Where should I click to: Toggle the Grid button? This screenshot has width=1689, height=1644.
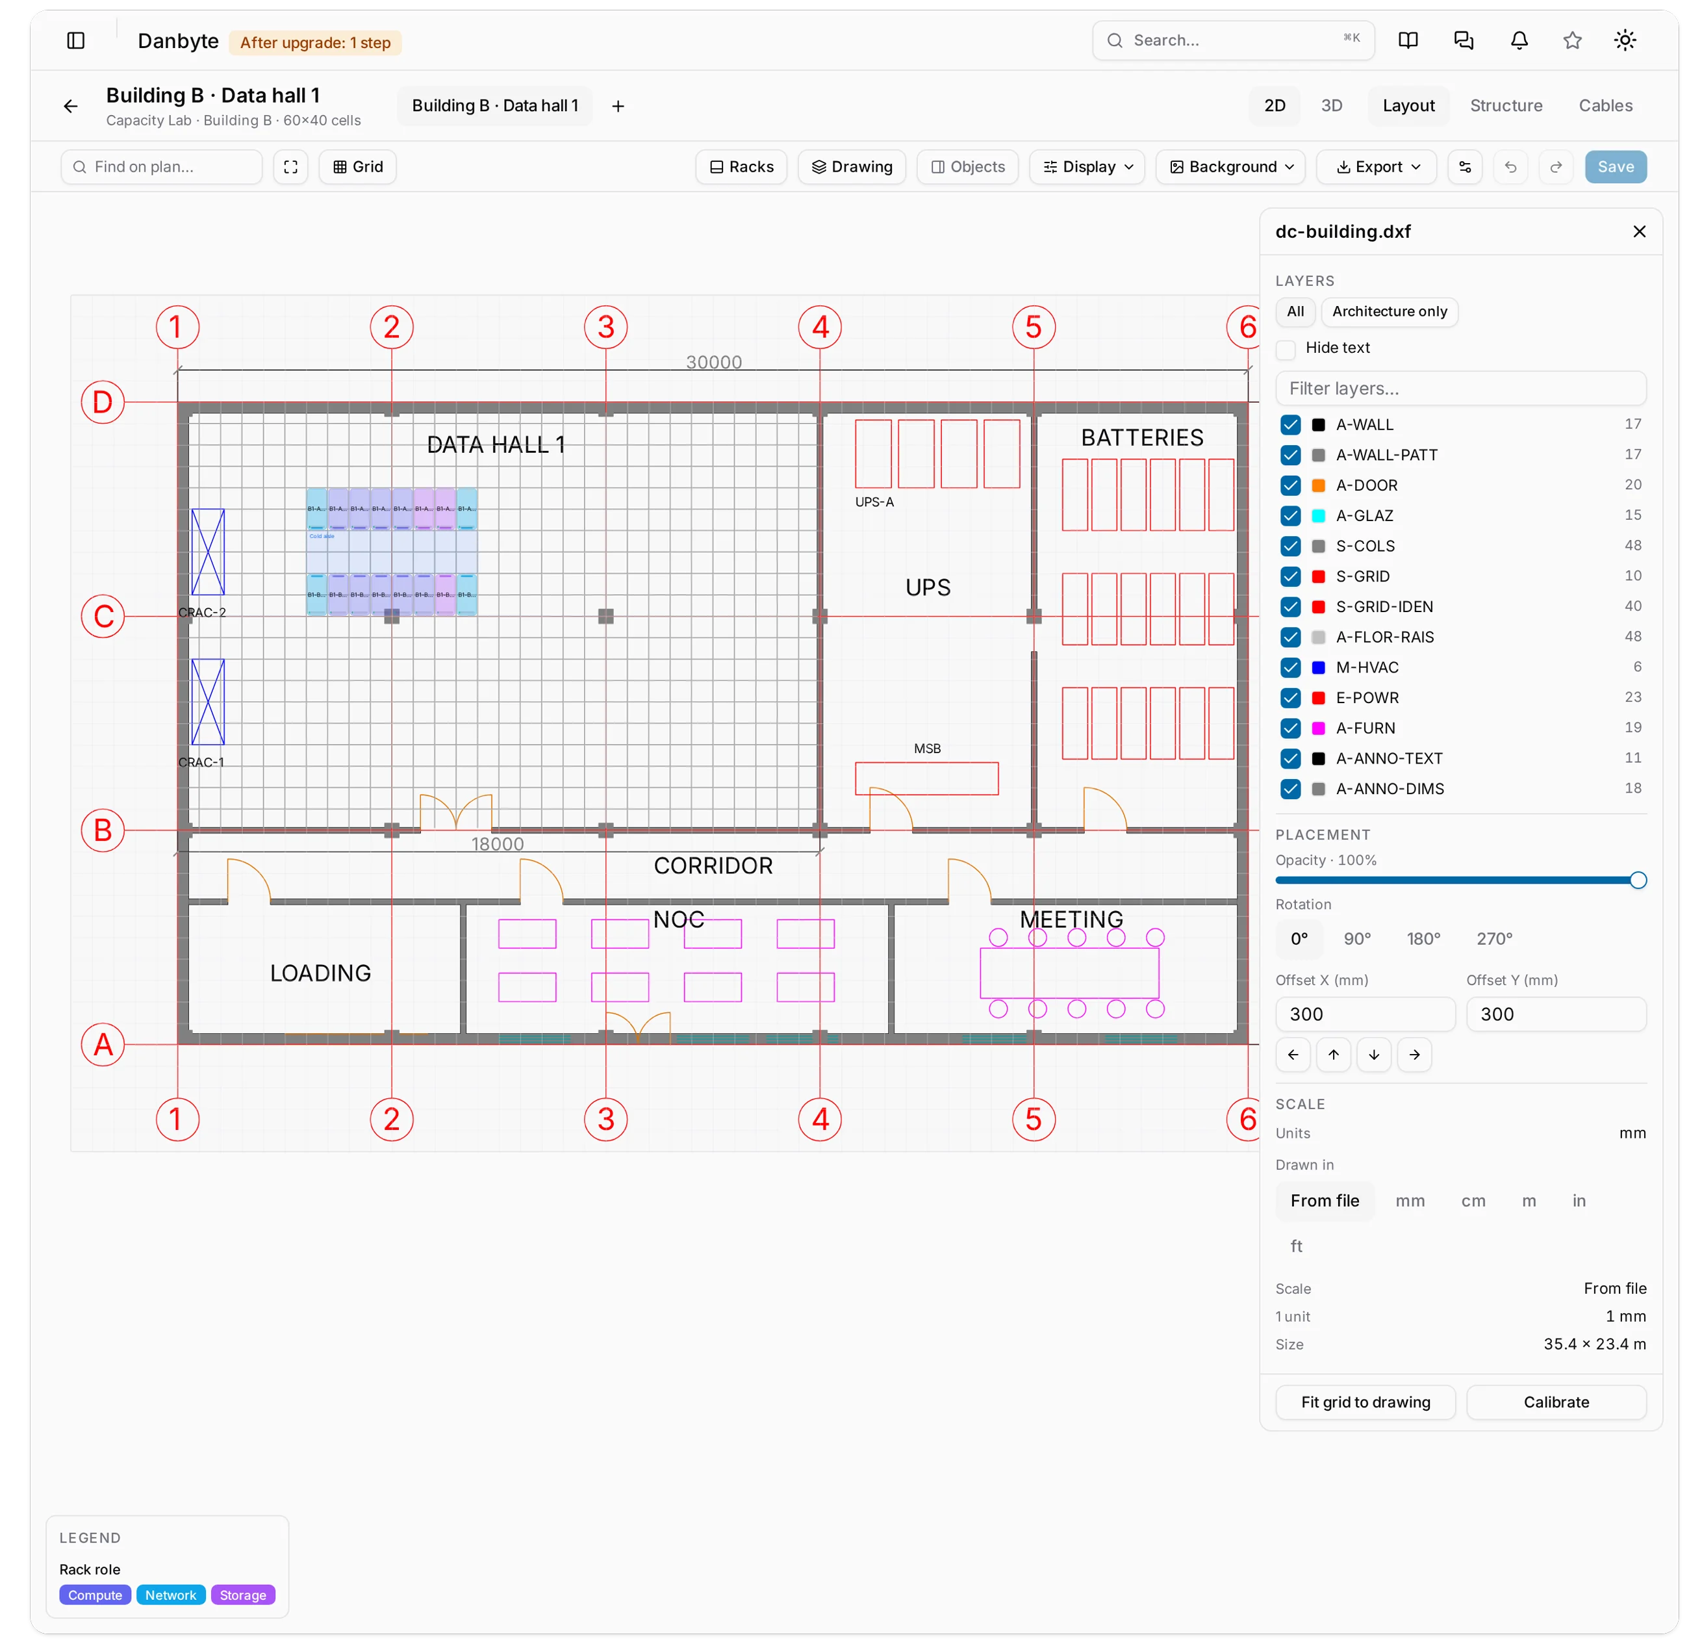point(357,166)
